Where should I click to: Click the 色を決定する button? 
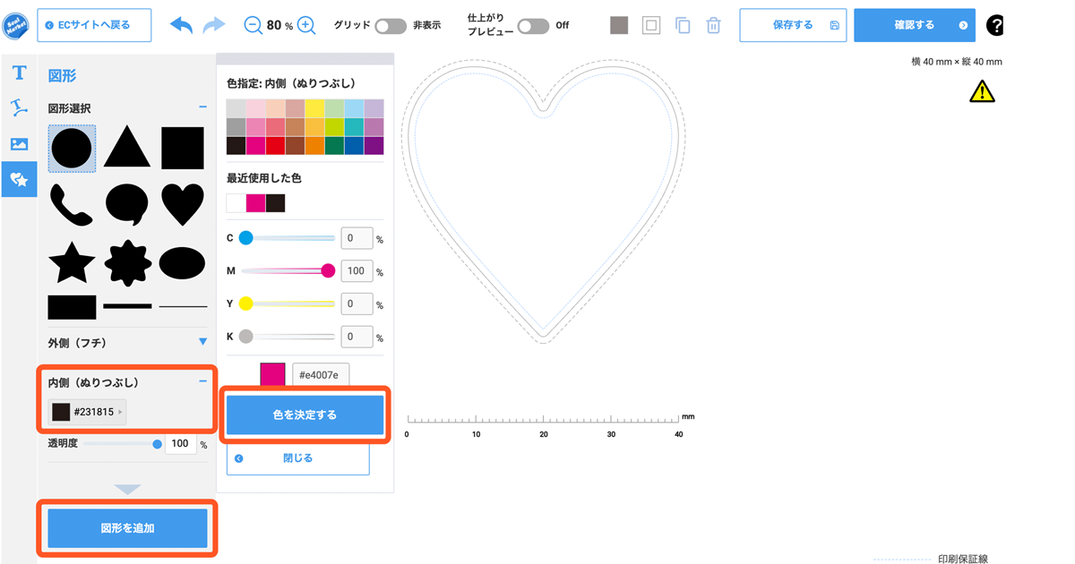tap(305, 414)
